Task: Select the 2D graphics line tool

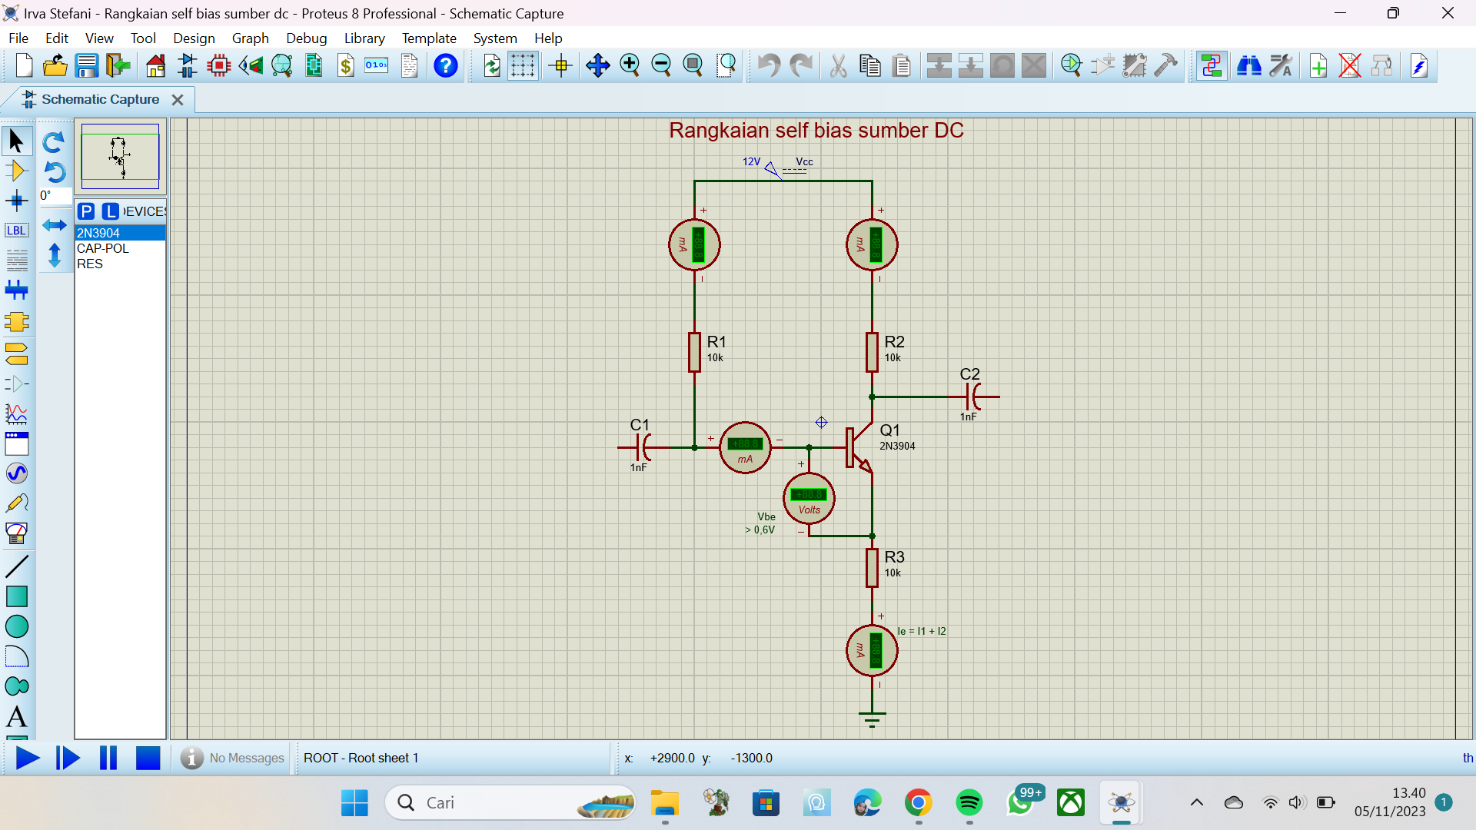Action: [16, 566]
